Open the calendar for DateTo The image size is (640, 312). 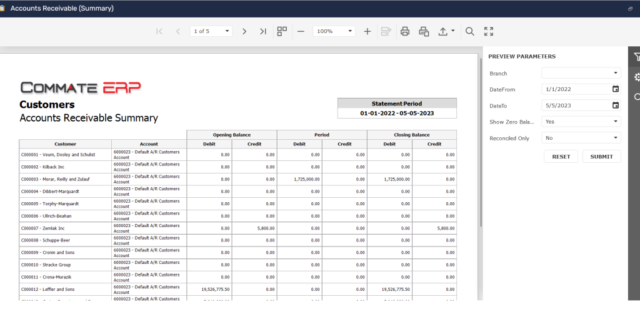tap(616, 105)
